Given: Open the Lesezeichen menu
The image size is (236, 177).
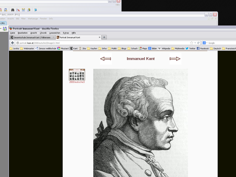Looking at the screenshot, I should pos(55,33).
